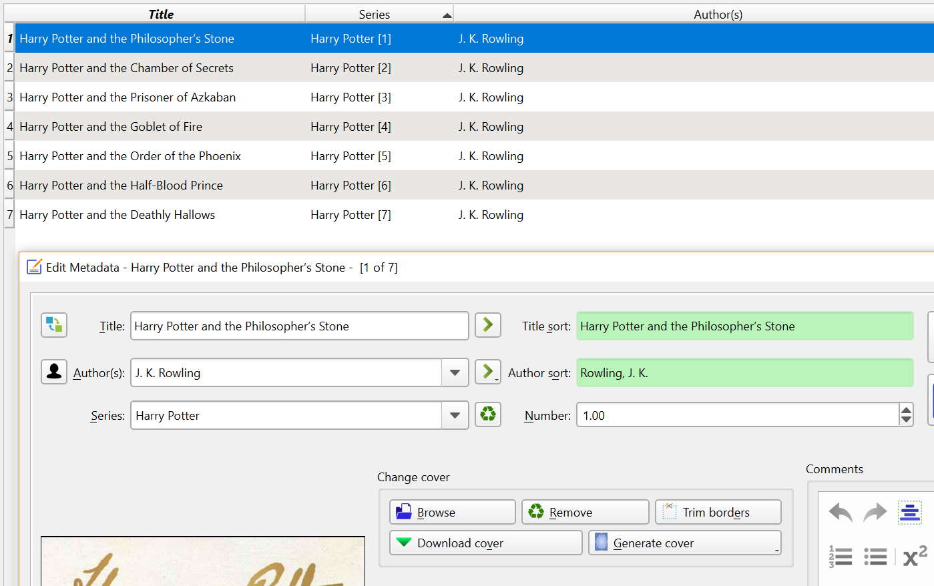Image resolution: width=934 pixels, height=586 pixels.
Task: Redo in the Comments editor
Action: pos(875,513)
